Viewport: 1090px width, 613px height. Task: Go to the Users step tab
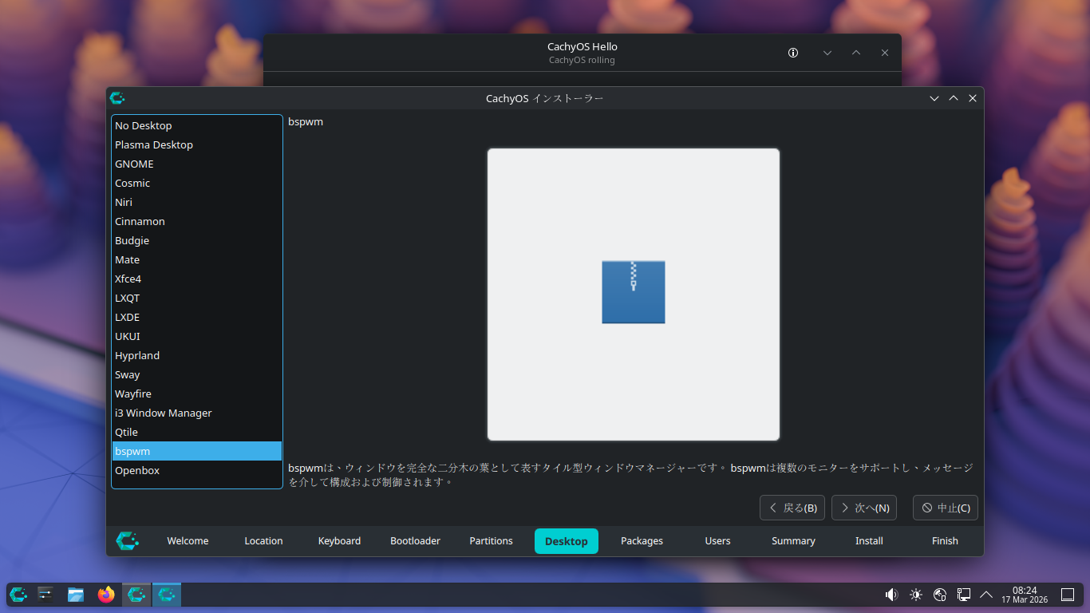click(717, 541)
